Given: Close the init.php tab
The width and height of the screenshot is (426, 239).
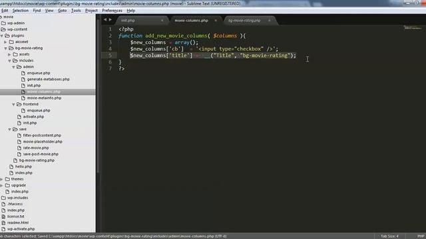Looking at the screenshot, I should coord(162,21).
